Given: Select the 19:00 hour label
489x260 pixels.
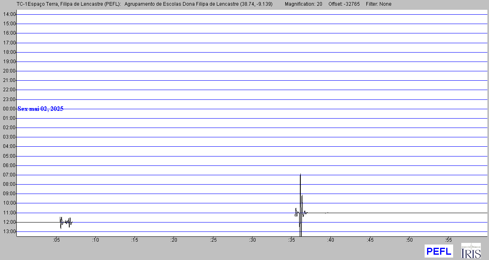Looking at the screenshot, I should click(x=9, y=62).
